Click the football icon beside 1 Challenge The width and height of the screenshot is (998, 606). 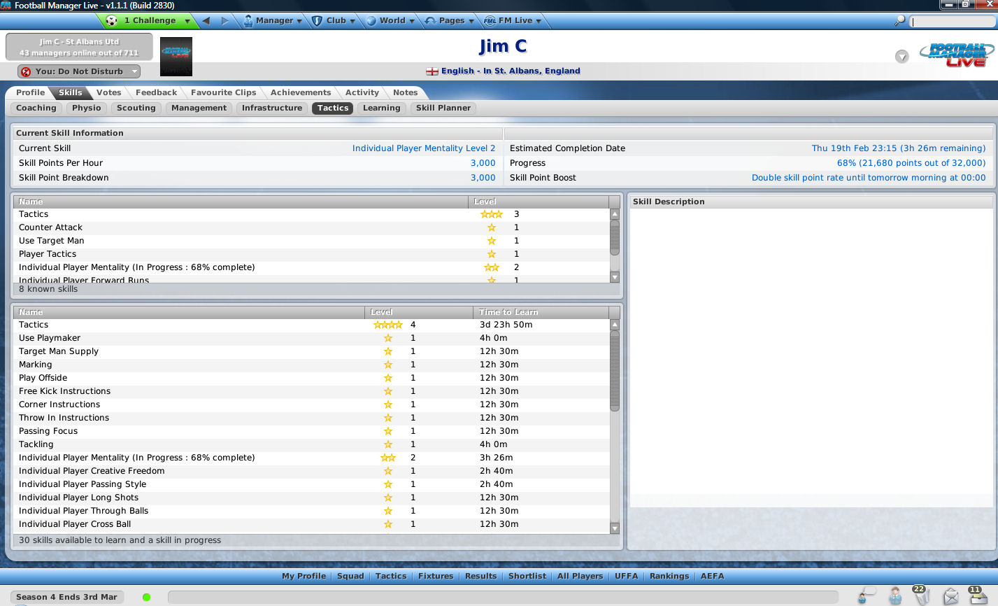(x=111, y=20)
